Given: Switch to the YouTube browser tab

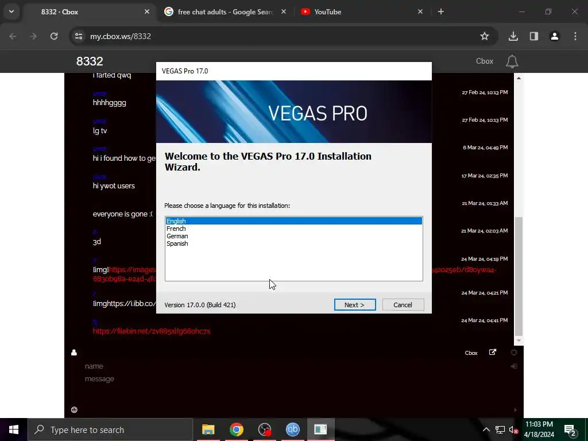Looking at the screenshot, I should click(x=361, y=11).
